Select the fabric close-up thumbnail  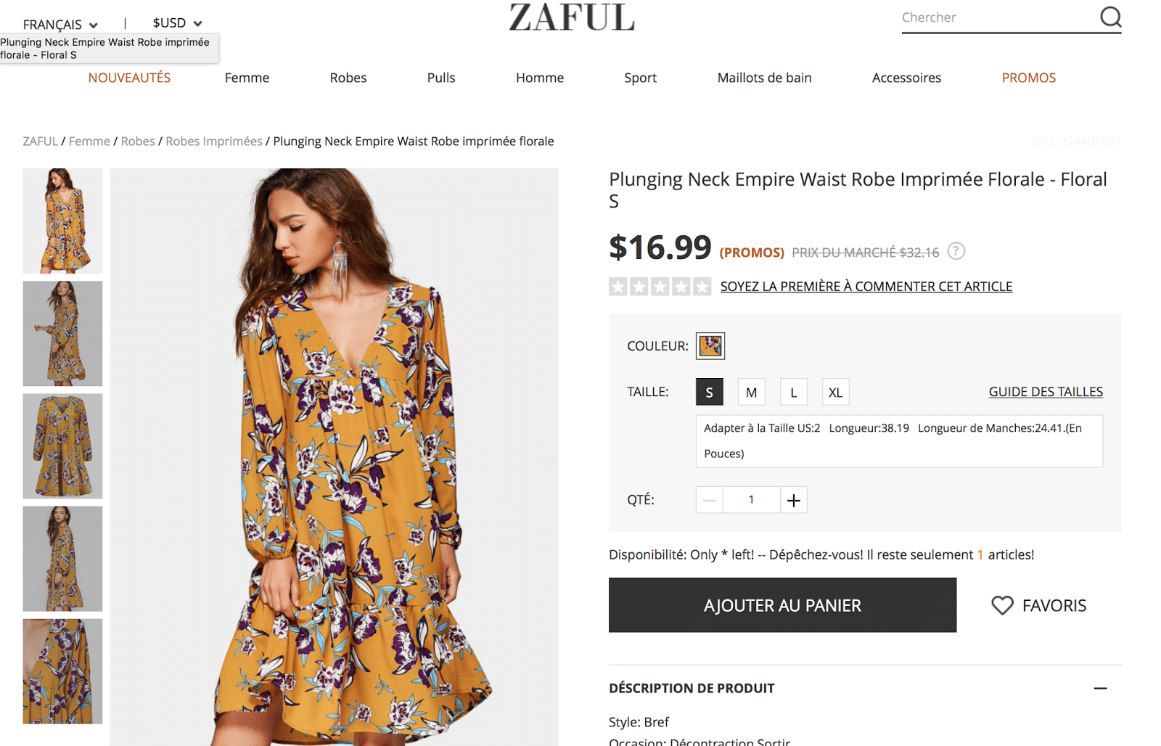[62, 671]
